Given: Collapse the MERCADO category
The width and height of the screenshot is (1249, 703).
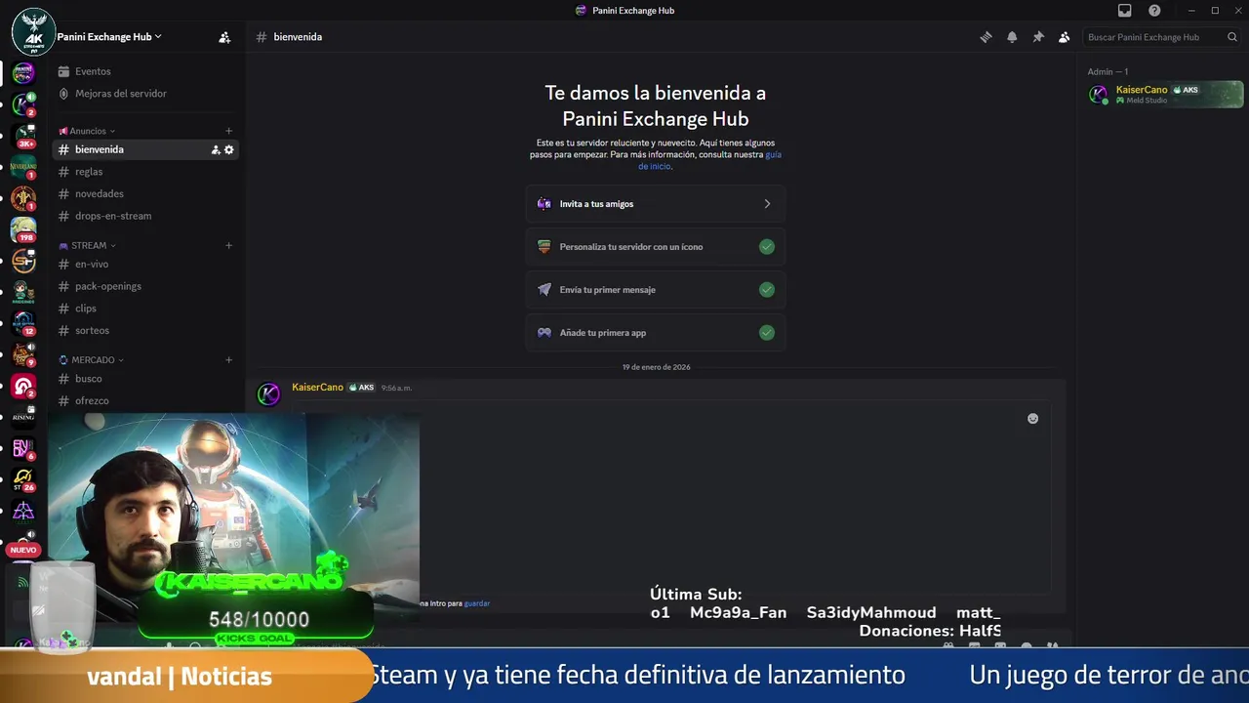Looking at the screenshot, I should tap(92, 359).
